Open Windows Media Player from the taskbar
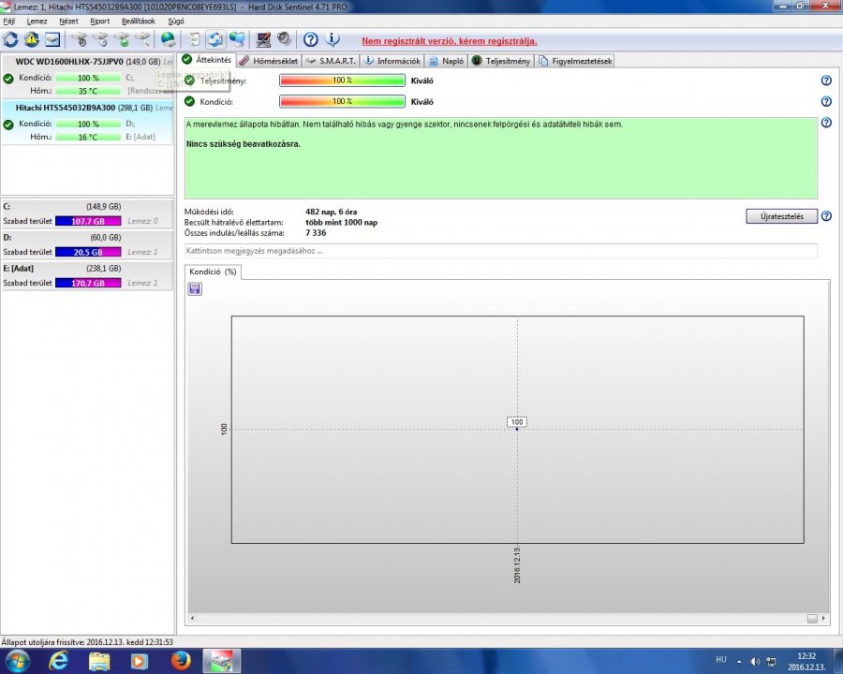The image size is (843, 674). 140,661
